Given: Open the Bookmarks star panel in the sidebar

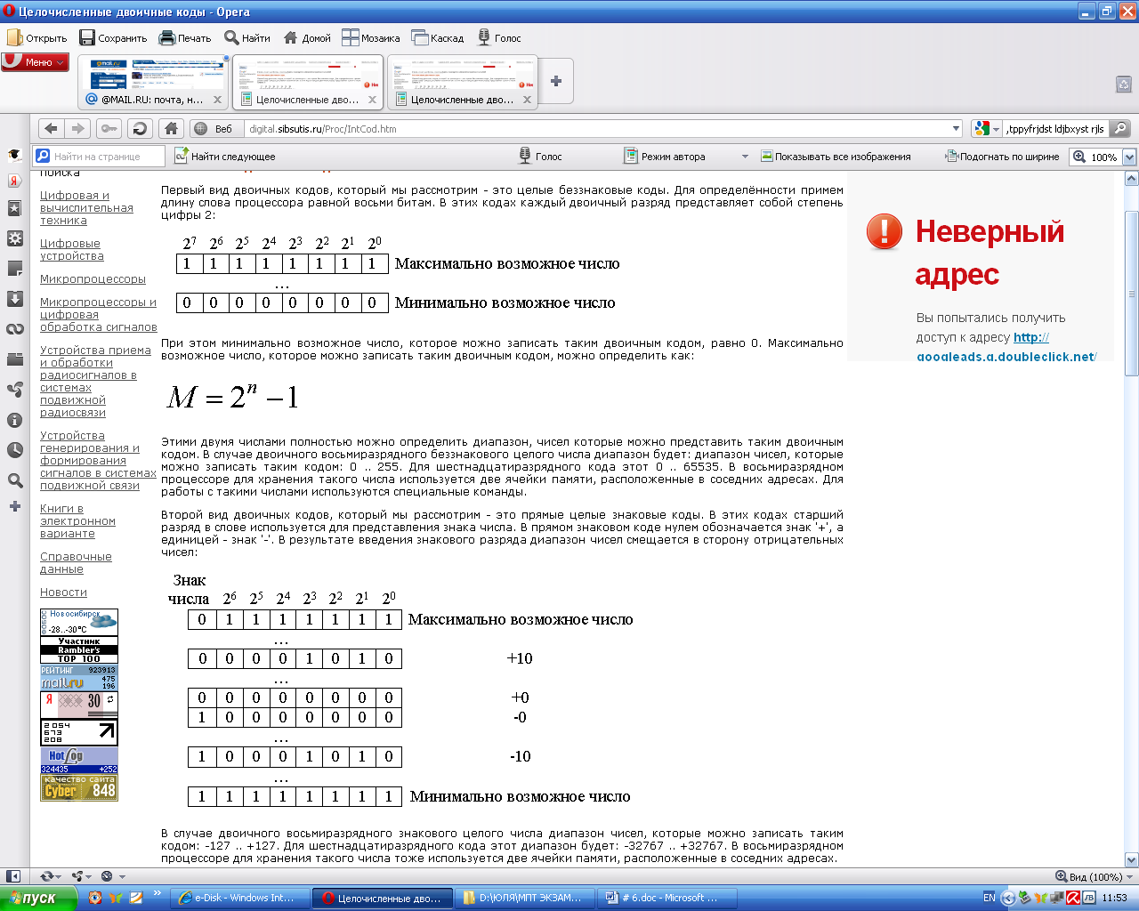Looking at the screenshot, I should (15, 208).
